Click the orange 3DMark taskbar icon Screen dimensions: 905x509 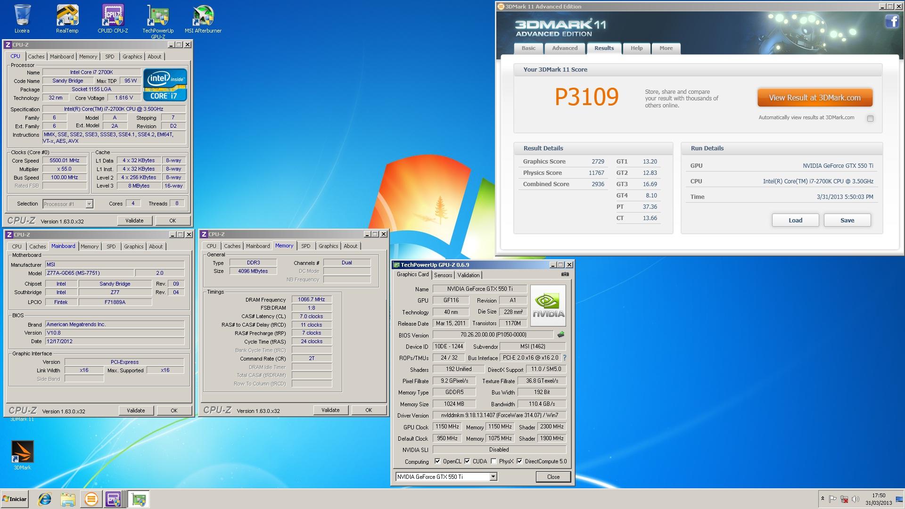91,499
